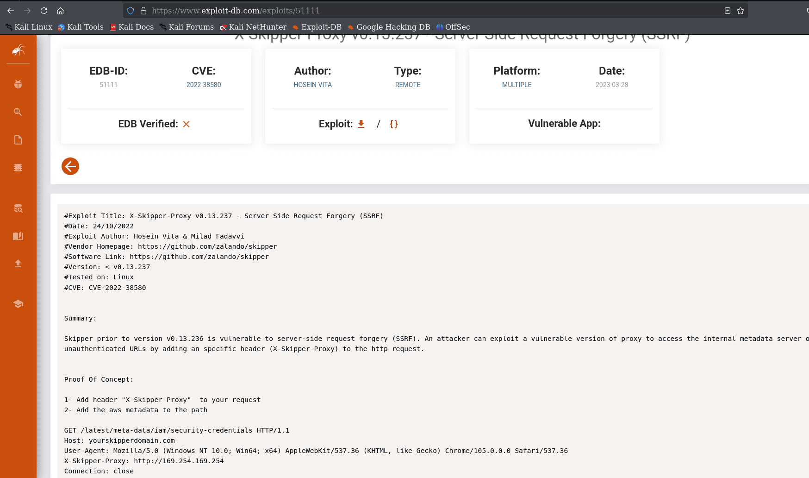809x478 pixels.
Task: Click the browser forward arrow
Action: tap(27, 11)
